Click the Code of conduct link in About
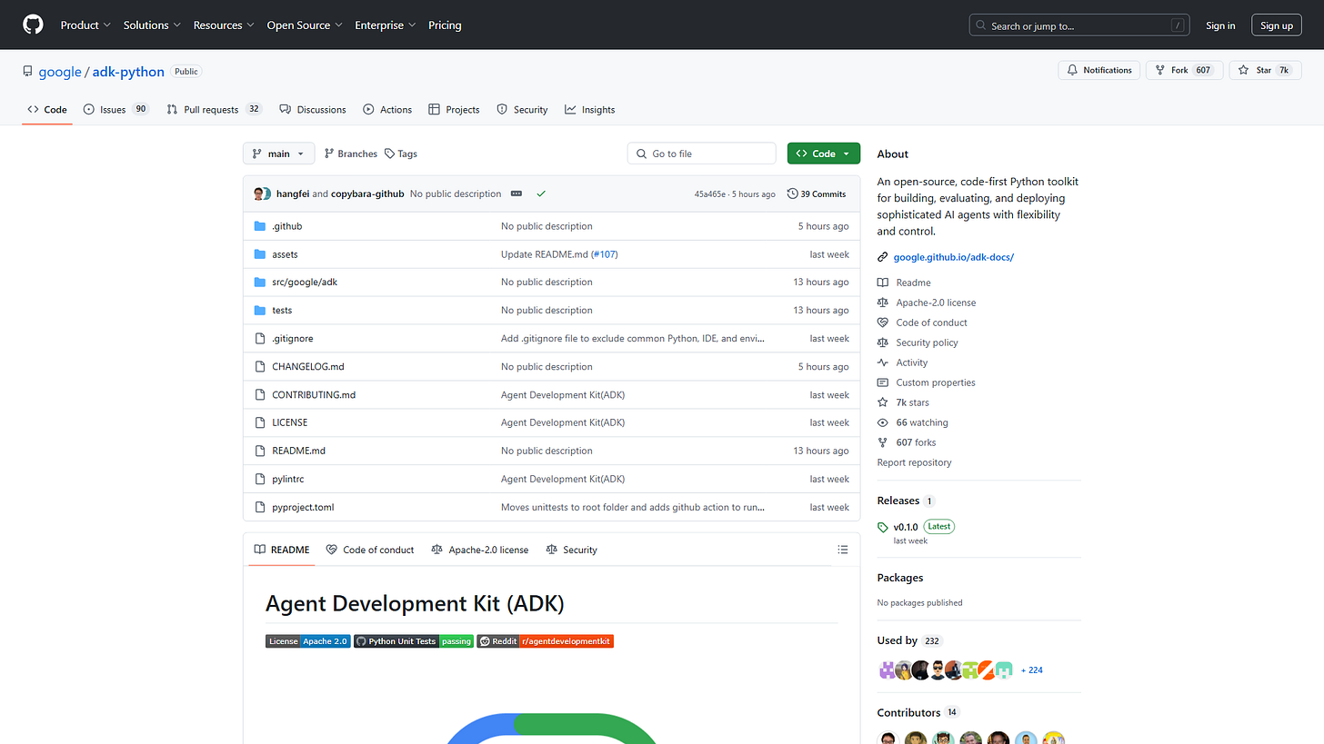The image size is (1324, 744). click(x=931, y=322)
